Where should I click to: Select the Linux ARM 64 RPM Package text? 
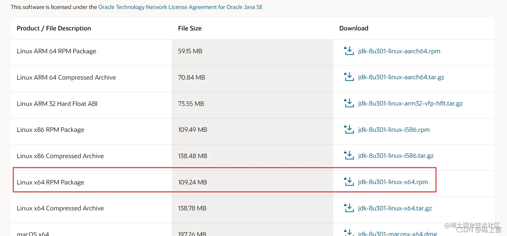[56, 51]
